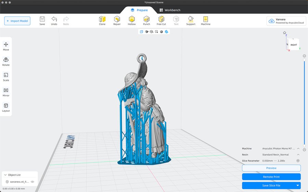Click the Import Model button
The width and height of the screenshot is (308, 192).
[17, 21]
